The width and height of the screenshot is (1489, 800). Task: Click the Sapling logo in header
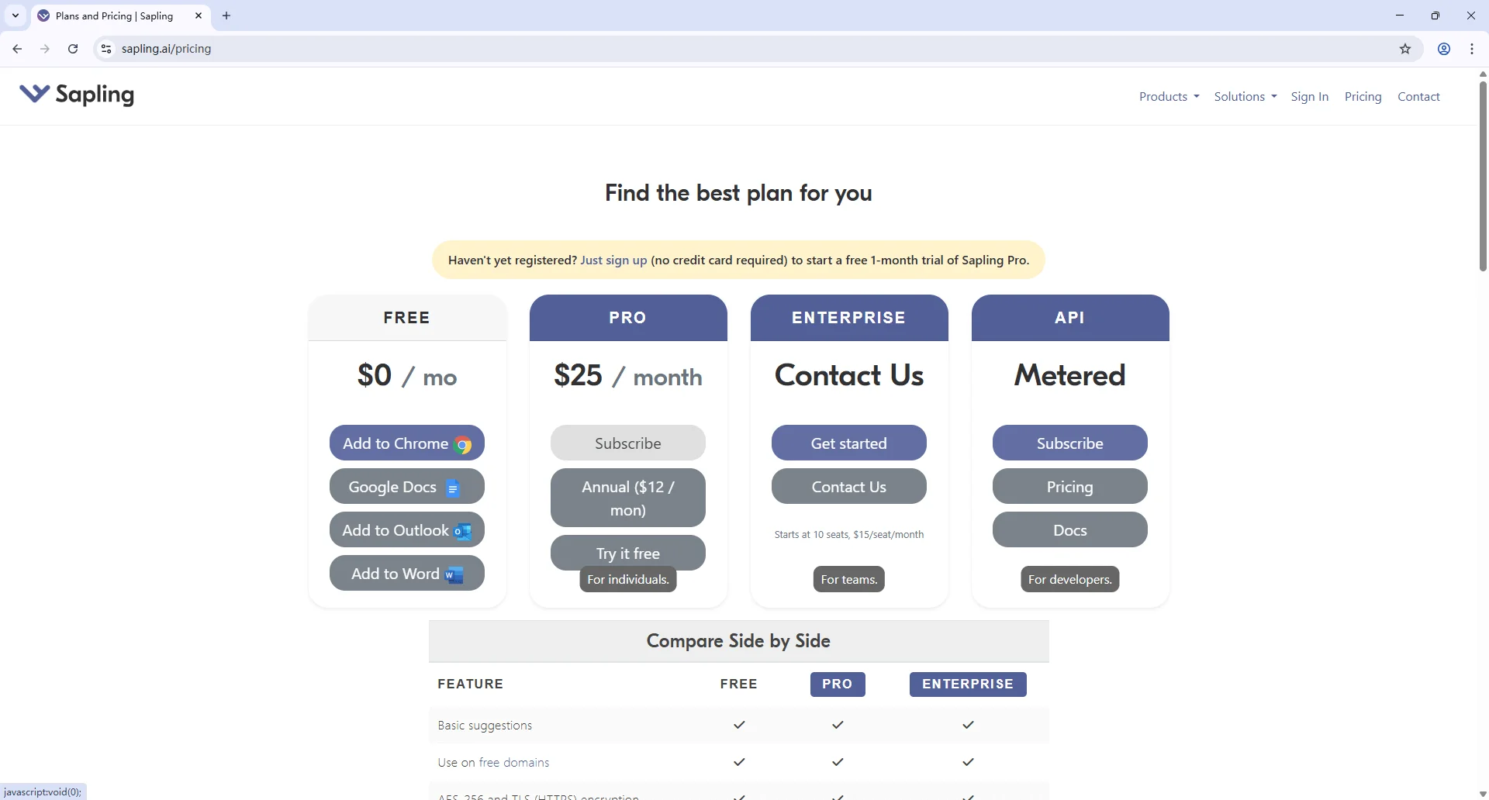point(77,95)
